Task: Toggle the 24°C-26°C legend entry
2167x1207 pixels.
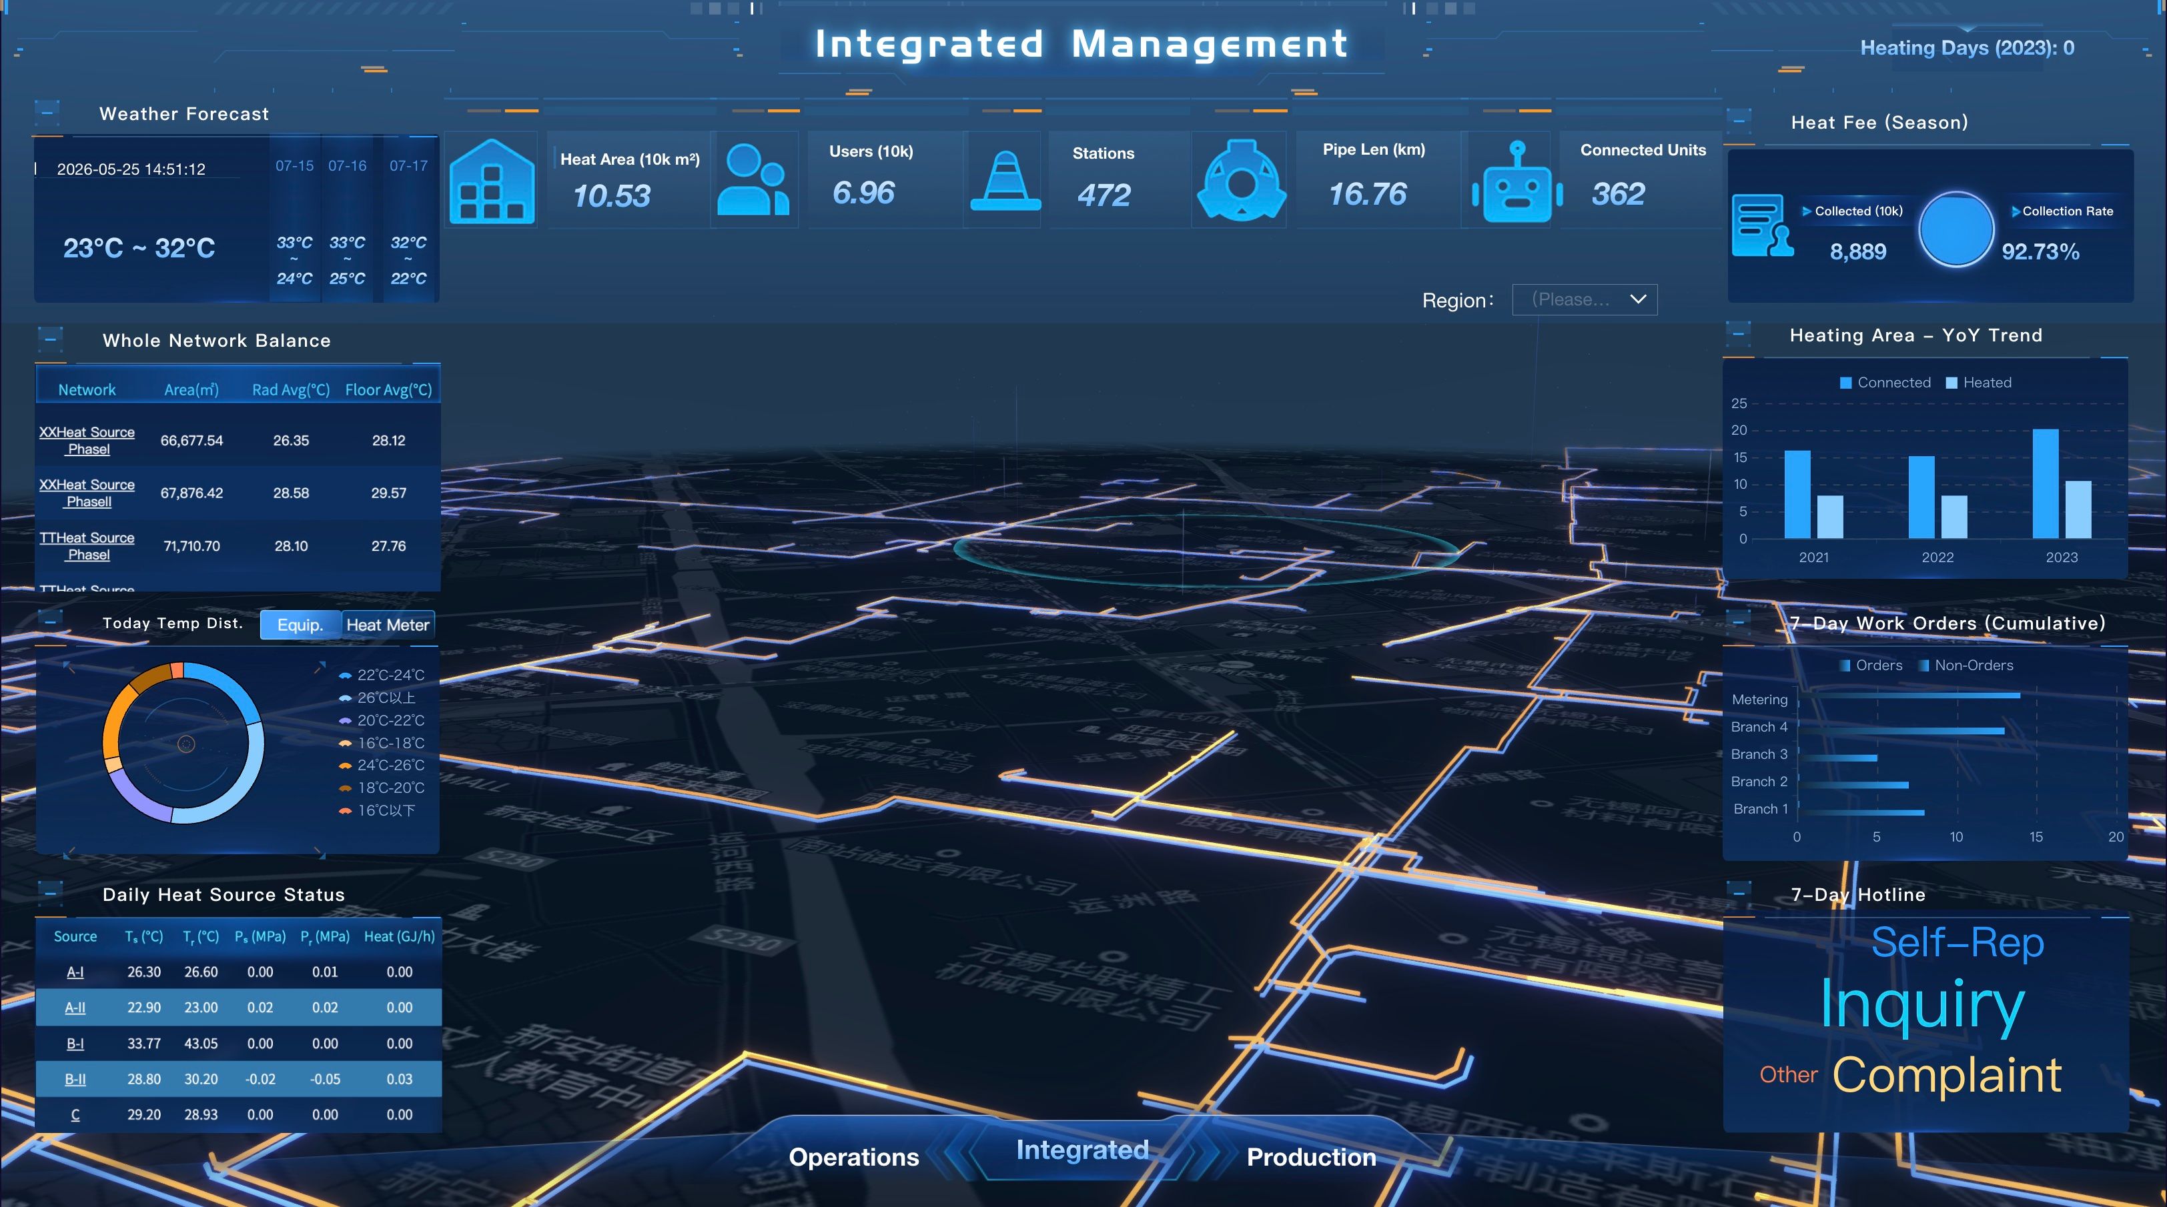Action: coord(381,765)
